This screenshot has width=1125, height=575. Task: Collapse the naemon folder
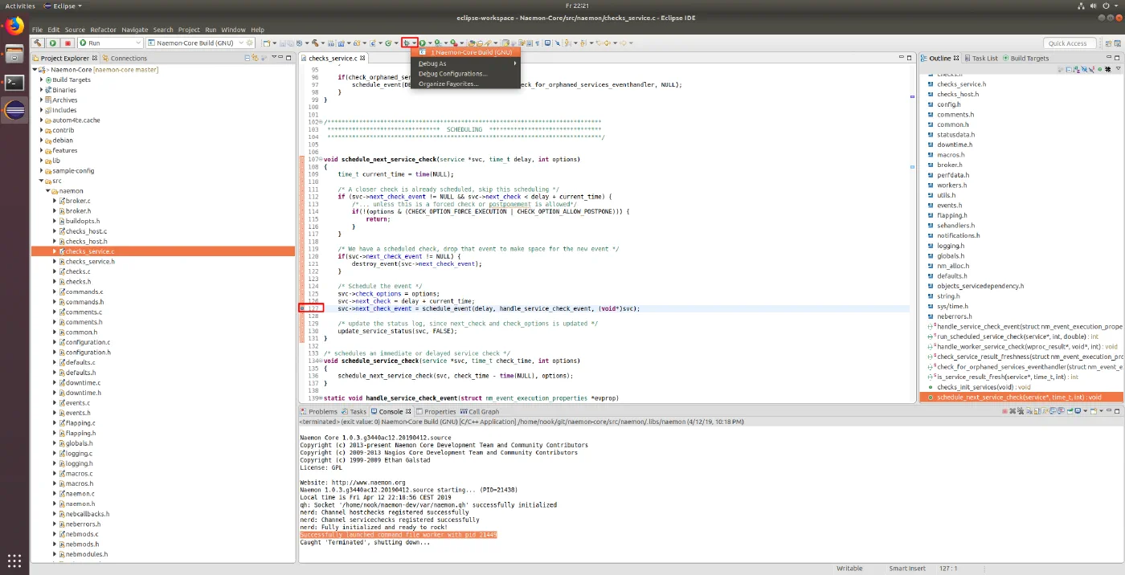pos(48,191)
